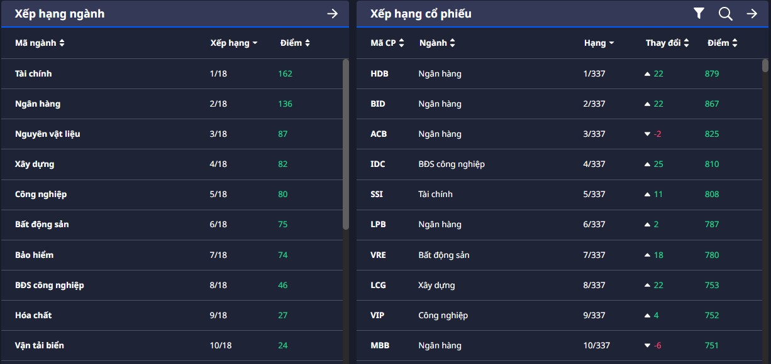
Task: Open full stock ranking via arrow
Action: click(x=752, y=14)
